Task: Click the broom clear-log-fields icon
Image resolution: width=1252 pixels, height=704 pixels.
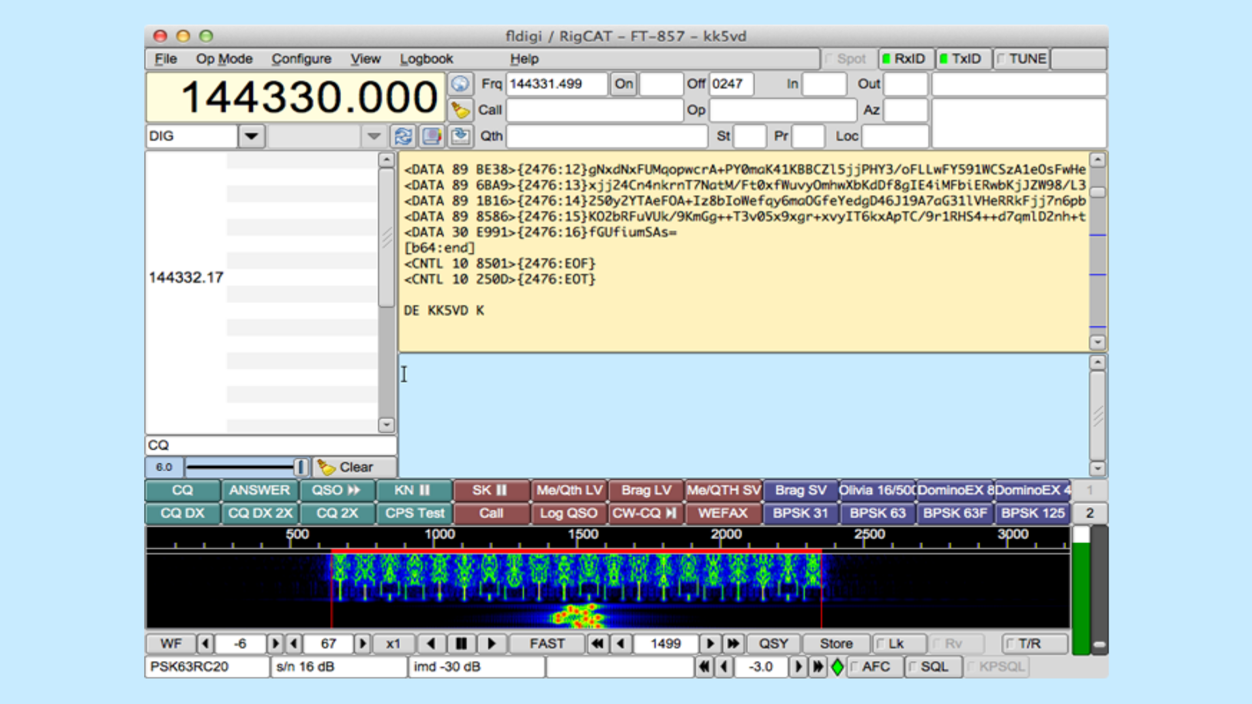Action: [x=460, y=110]
